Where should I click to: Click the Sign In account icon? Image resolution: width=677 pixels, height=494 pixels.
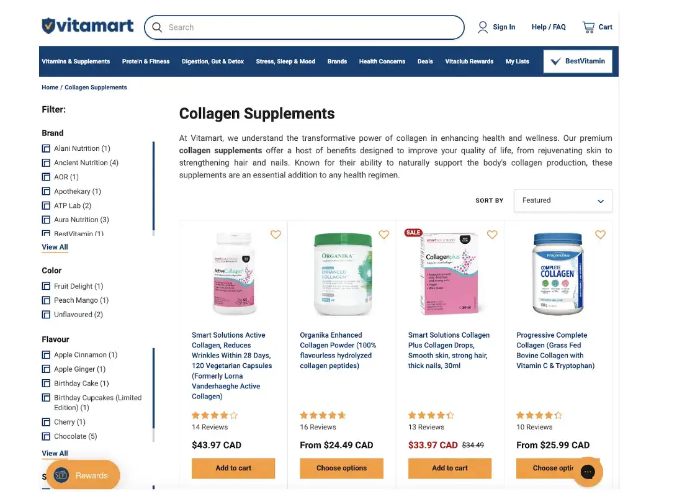(483, 27)
